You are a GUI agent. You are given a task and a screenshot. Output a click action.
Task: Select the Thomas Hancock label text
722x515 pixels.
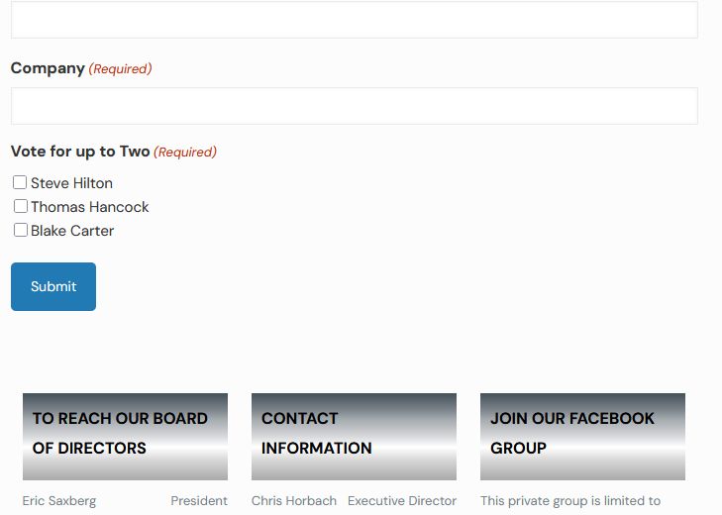pos(89,207)
